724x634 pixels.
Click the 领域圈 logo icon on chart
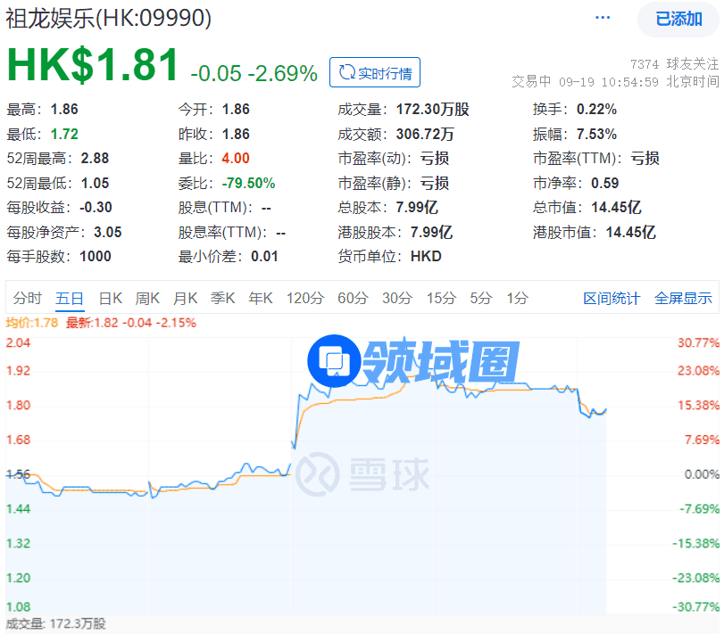pos(333,361)
